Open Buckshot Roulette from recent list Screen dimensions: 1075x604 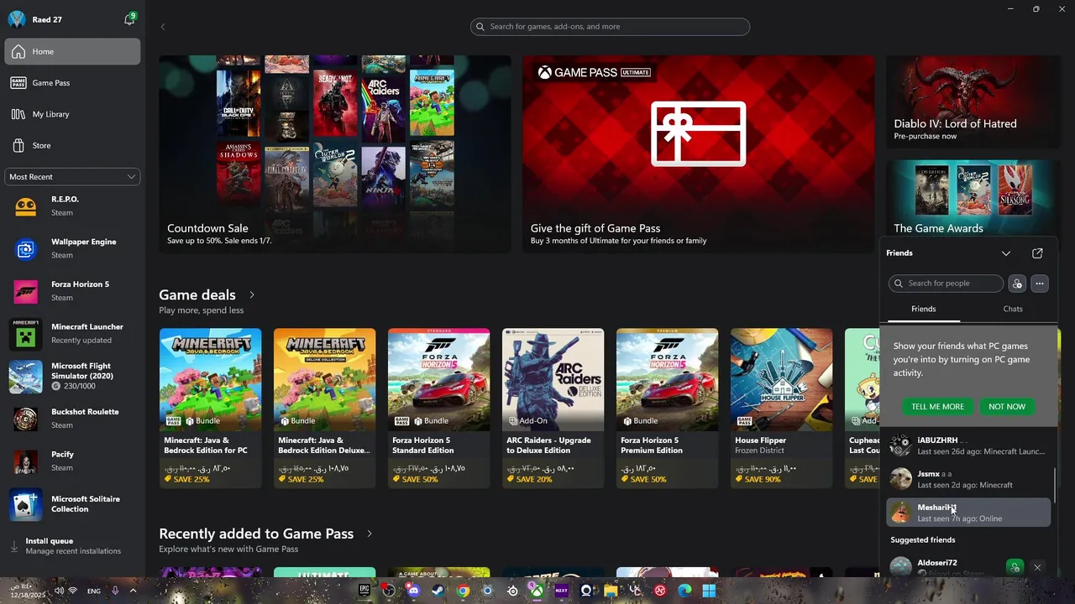click(x=72, y=419)
